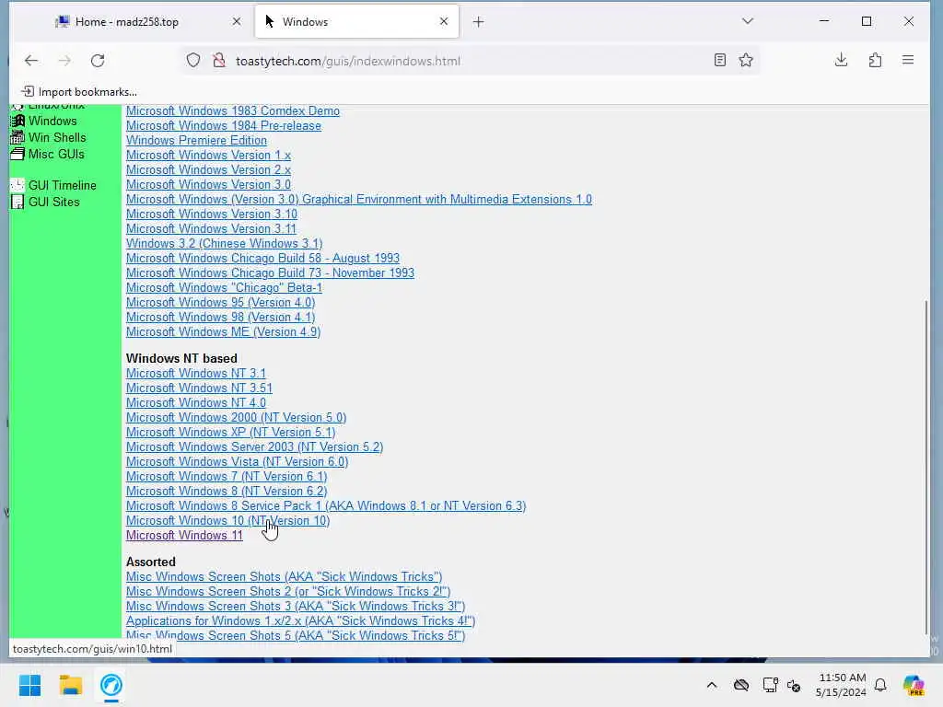Open Misc GUIs in the sidebar
This screenshot has height=707, width=943.
pyautogui.click(x=56, y=155)
